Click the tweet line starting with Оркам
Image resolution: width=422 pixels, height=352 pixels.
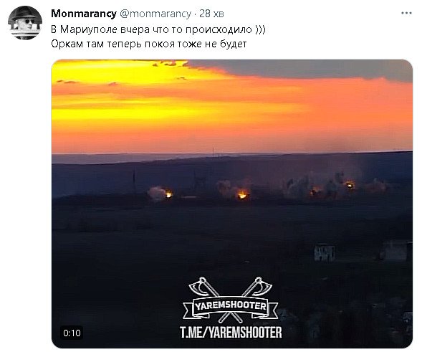(149, 44)
